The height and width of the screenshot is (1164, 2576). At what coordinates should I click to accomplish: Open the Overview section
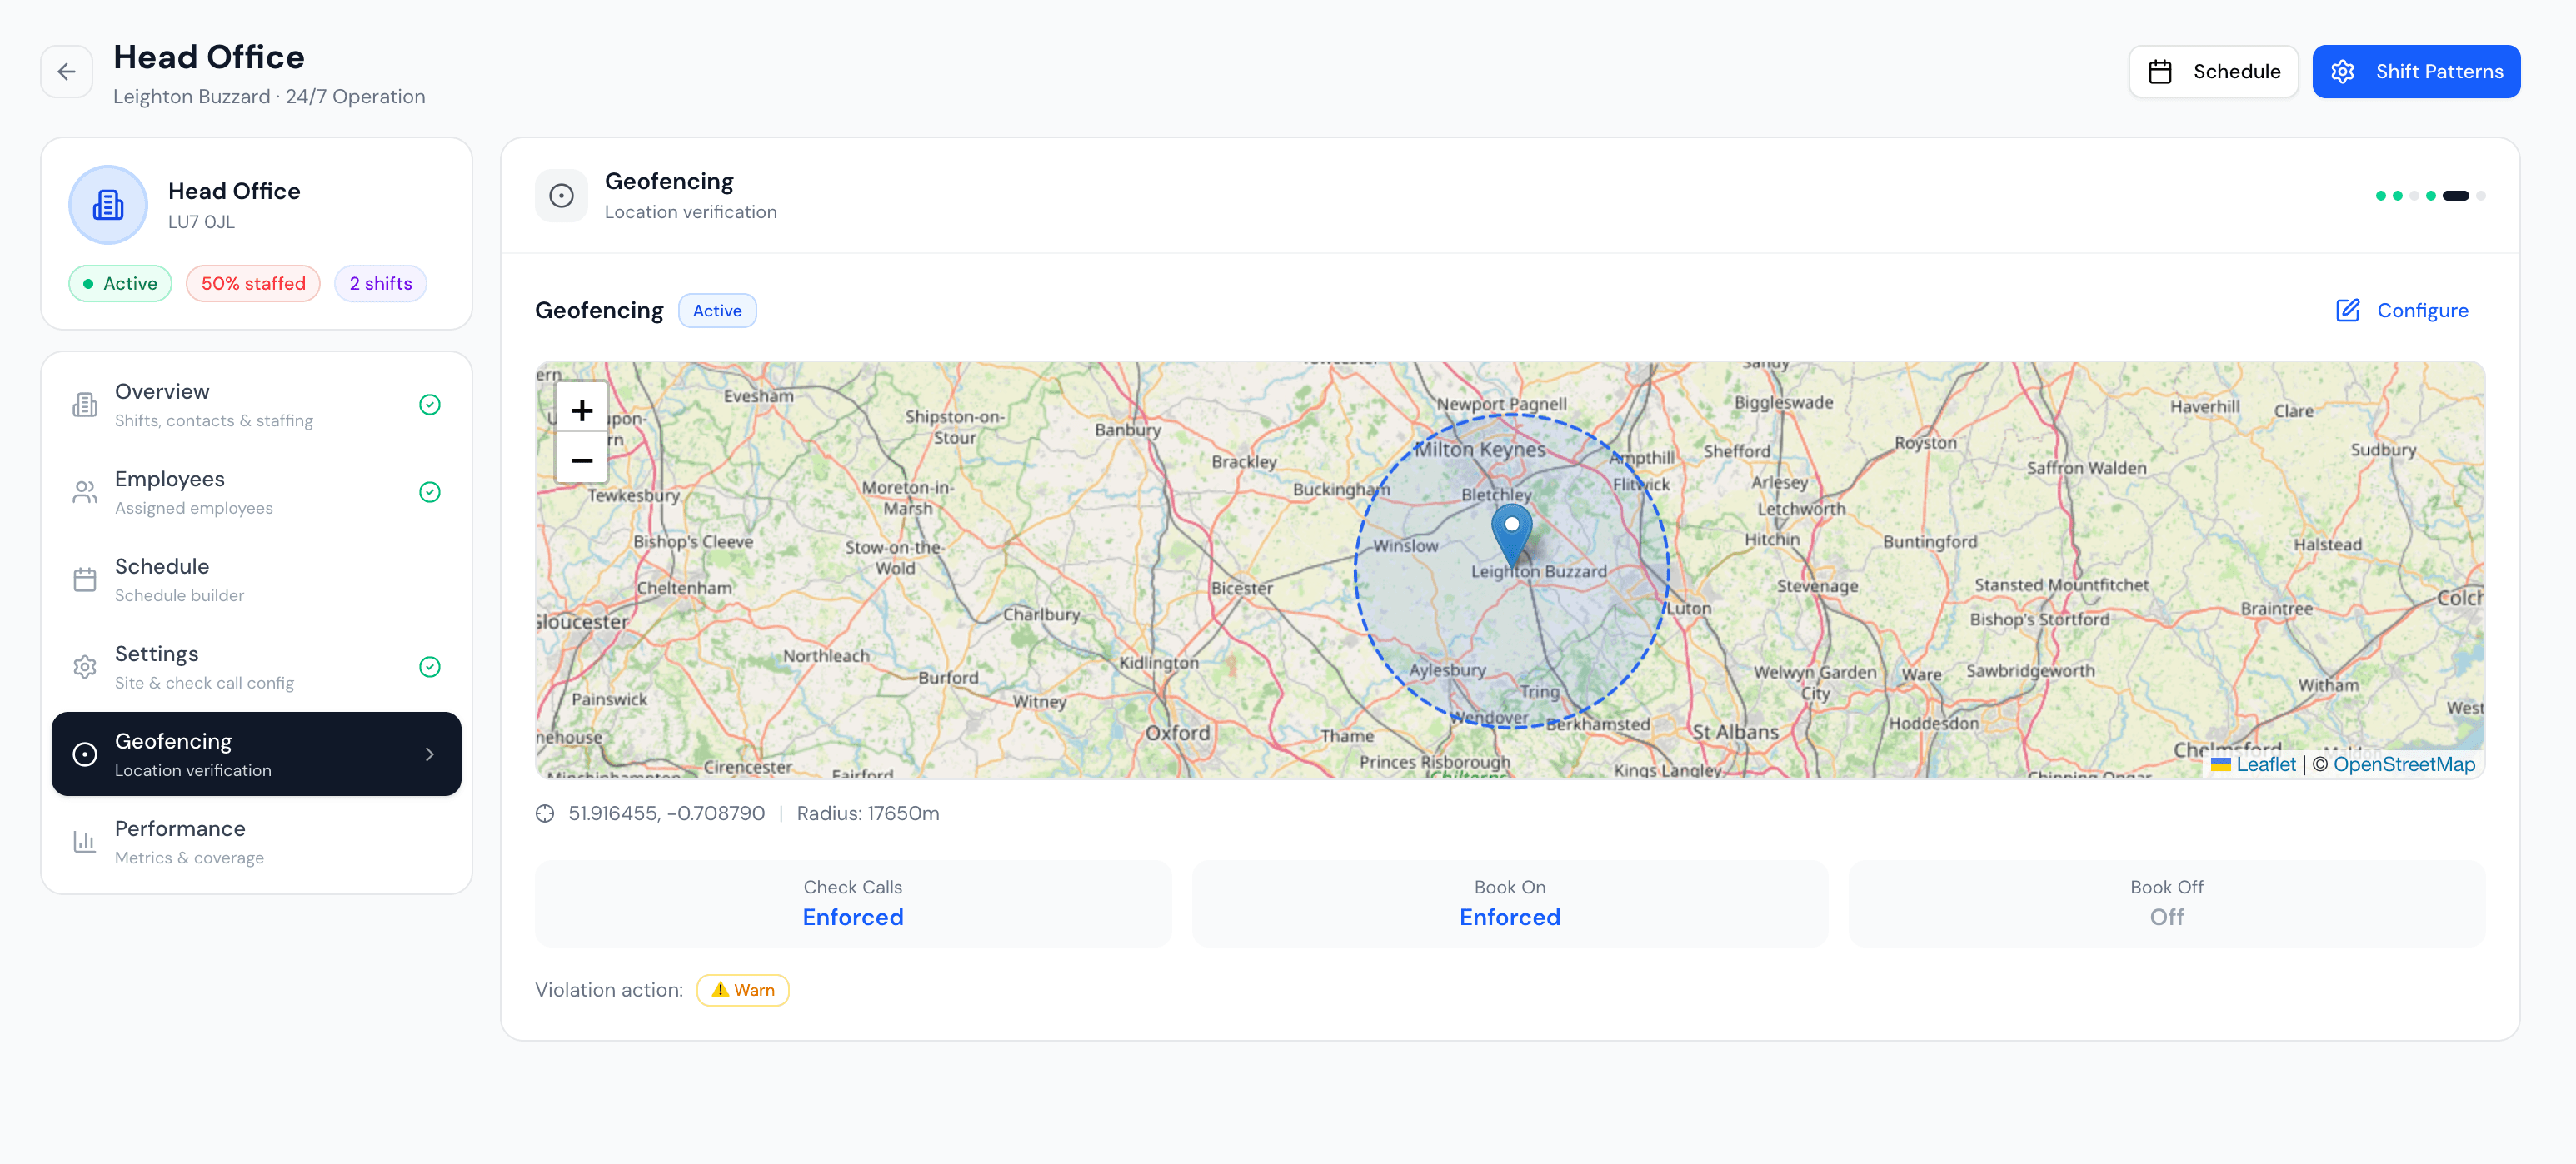point(256,405)
